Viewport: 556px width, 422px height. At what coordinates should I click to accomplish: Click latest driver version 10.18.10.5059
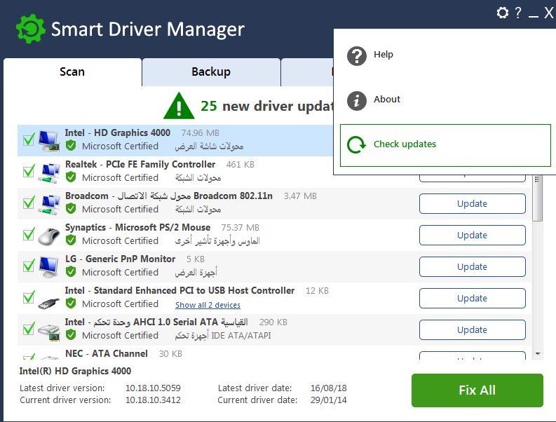coord(153,388)
